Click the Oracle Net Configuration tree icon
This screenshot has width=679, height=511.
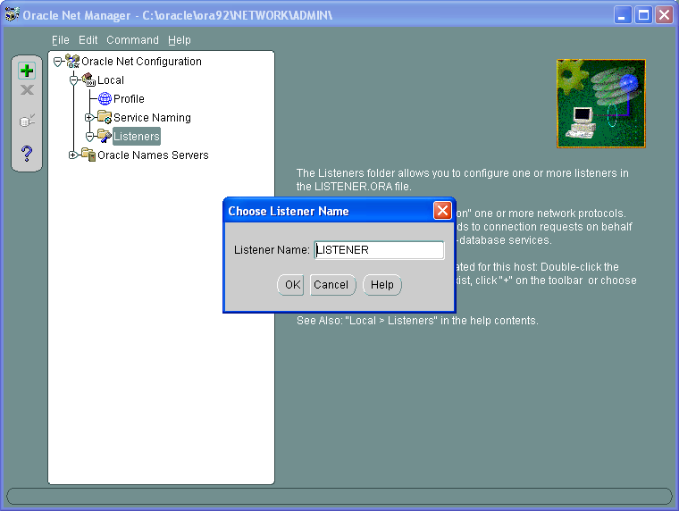coord(72,61)
